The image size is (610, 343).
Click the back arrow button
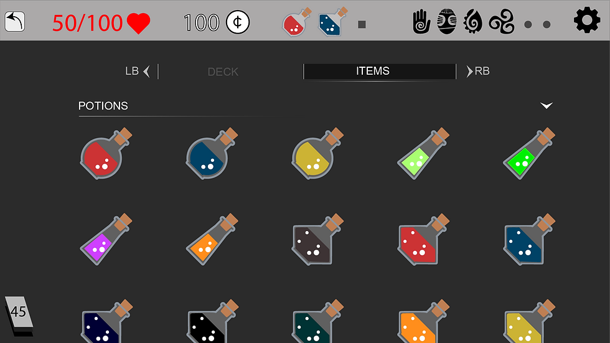15,21
